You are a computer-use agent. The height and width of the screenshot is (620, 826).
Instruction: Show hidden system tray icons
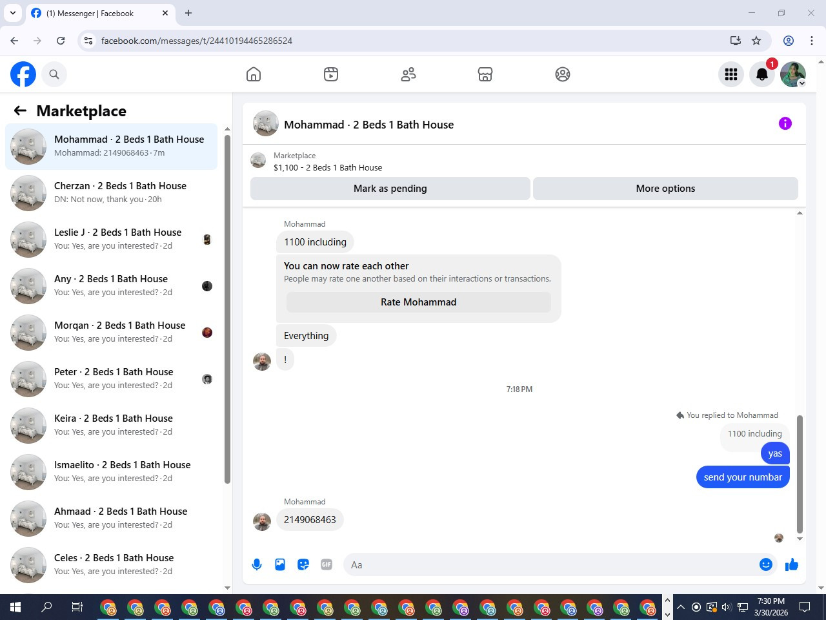(x=680, y=607)
